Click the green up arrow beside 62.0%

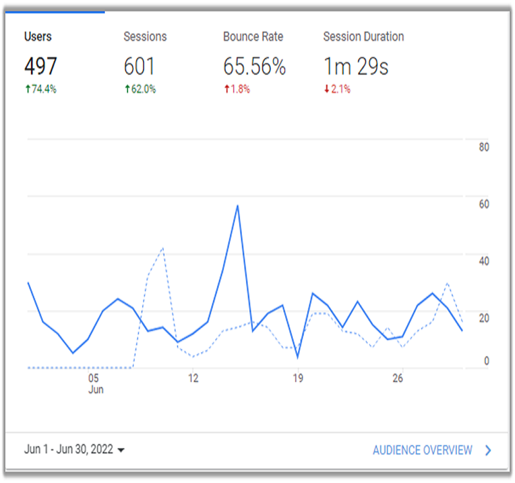pos(127,90)
